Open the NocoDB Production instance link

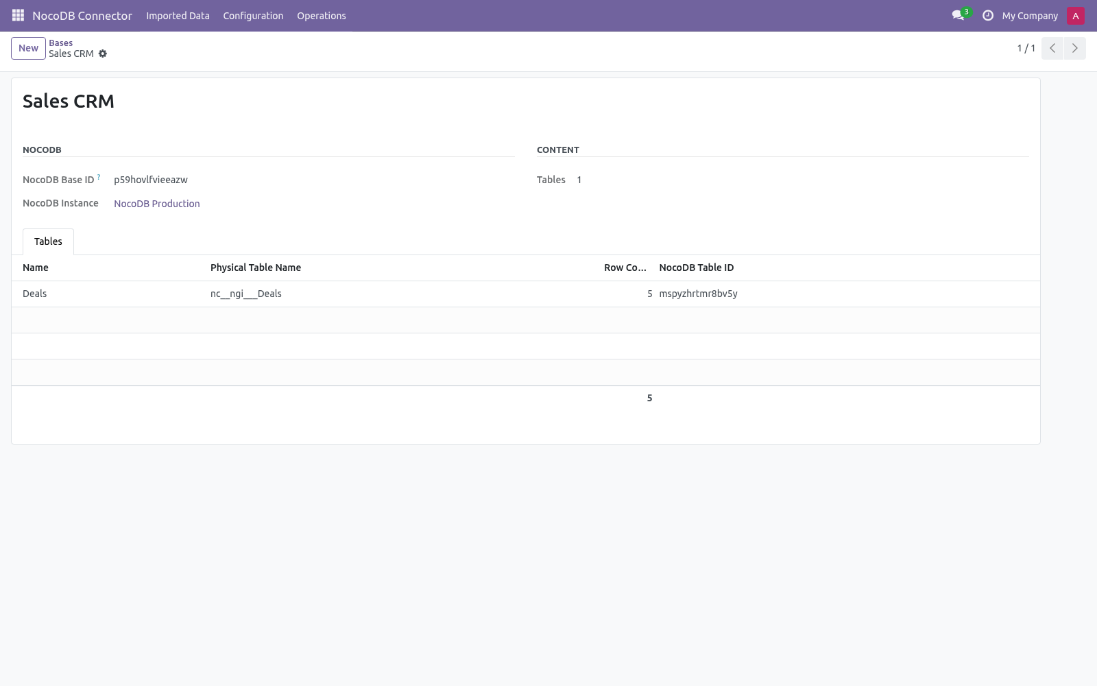[157, 204]
